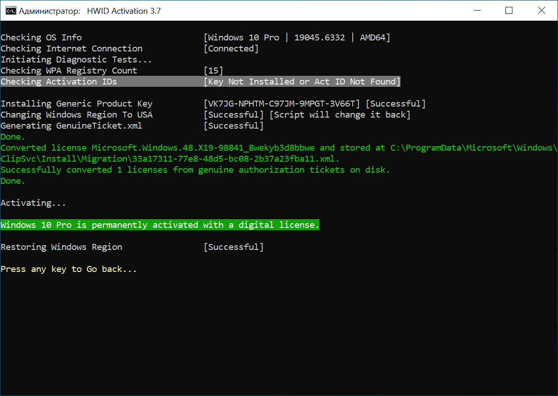Screen dimensions: 558x396
Task: Click the Key Not Installed status message
Action: [302, 82]
